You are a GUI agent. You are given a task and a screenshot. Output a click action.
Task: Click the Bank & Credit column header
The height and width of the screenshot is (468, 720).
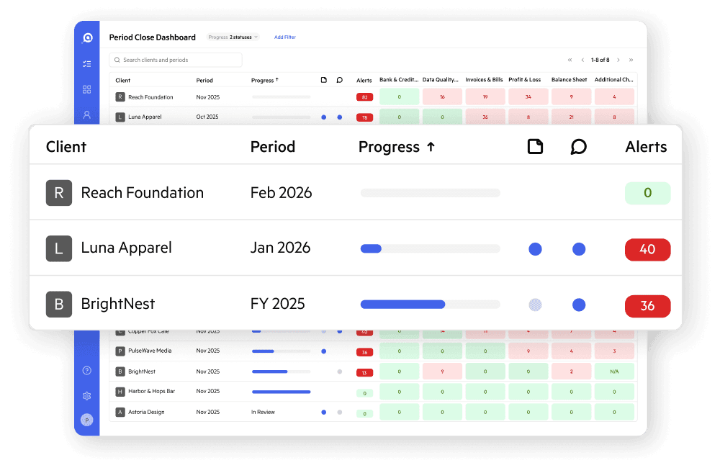[x=399, y=79]
